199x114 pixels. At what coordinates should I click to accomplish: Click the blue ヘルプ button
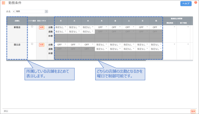coord(186,3)
